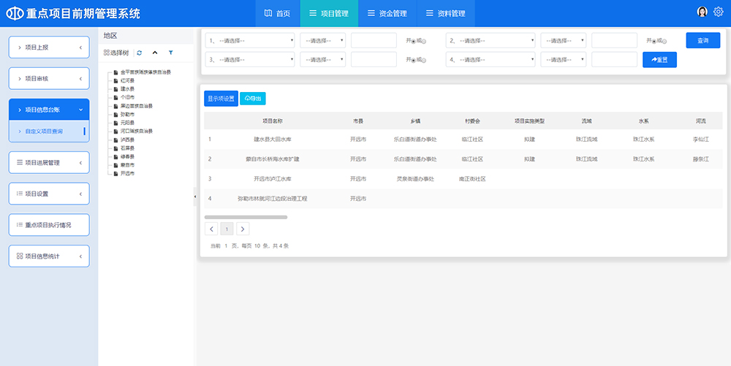Click the collapse-all up arrow icon in 地区 panel
731x366 pixels.
154,53
